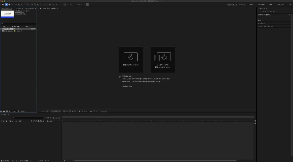The image size is (293, 162).
Task: Sort project items by 種類 column
Action: pos(18,27)
